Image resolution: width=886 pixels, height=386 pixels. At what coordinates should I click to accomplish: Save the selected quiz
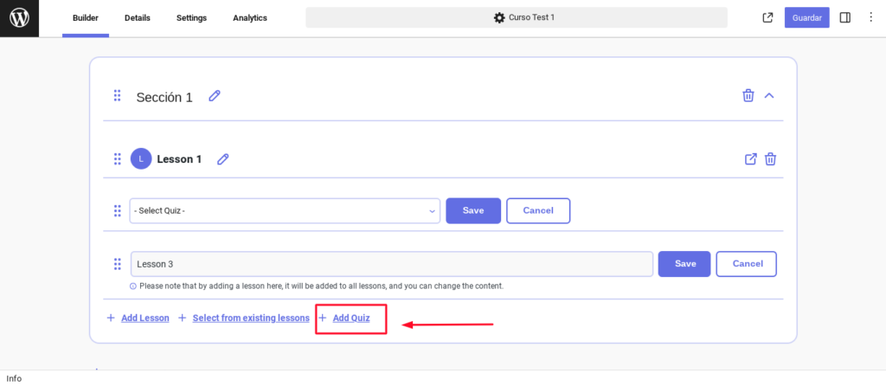[x=473, y=211]
